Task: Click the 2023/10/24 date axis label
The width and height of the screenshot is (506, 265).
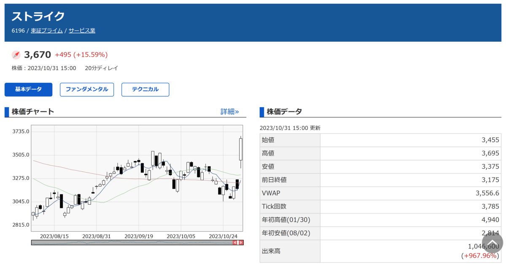Action: click(x=223, y=236)
